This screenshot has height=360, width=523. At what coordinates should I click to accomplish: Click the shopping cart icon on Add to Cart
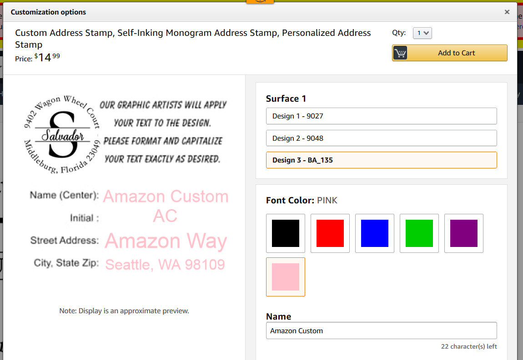(400, 53)
